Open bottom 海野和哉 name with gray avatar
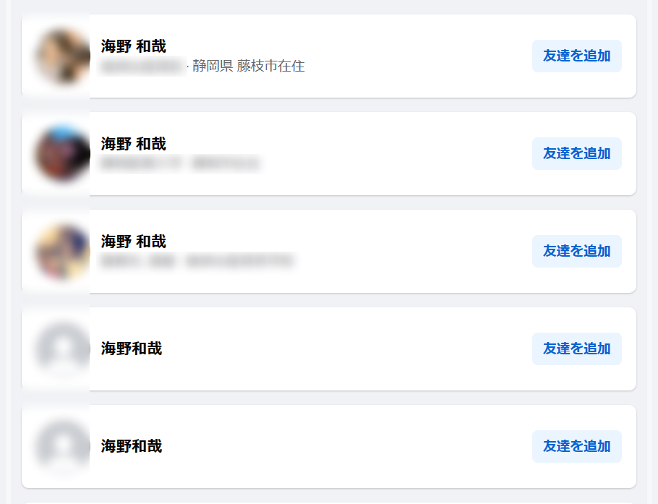The image size is (658, 504). point(132,445)
